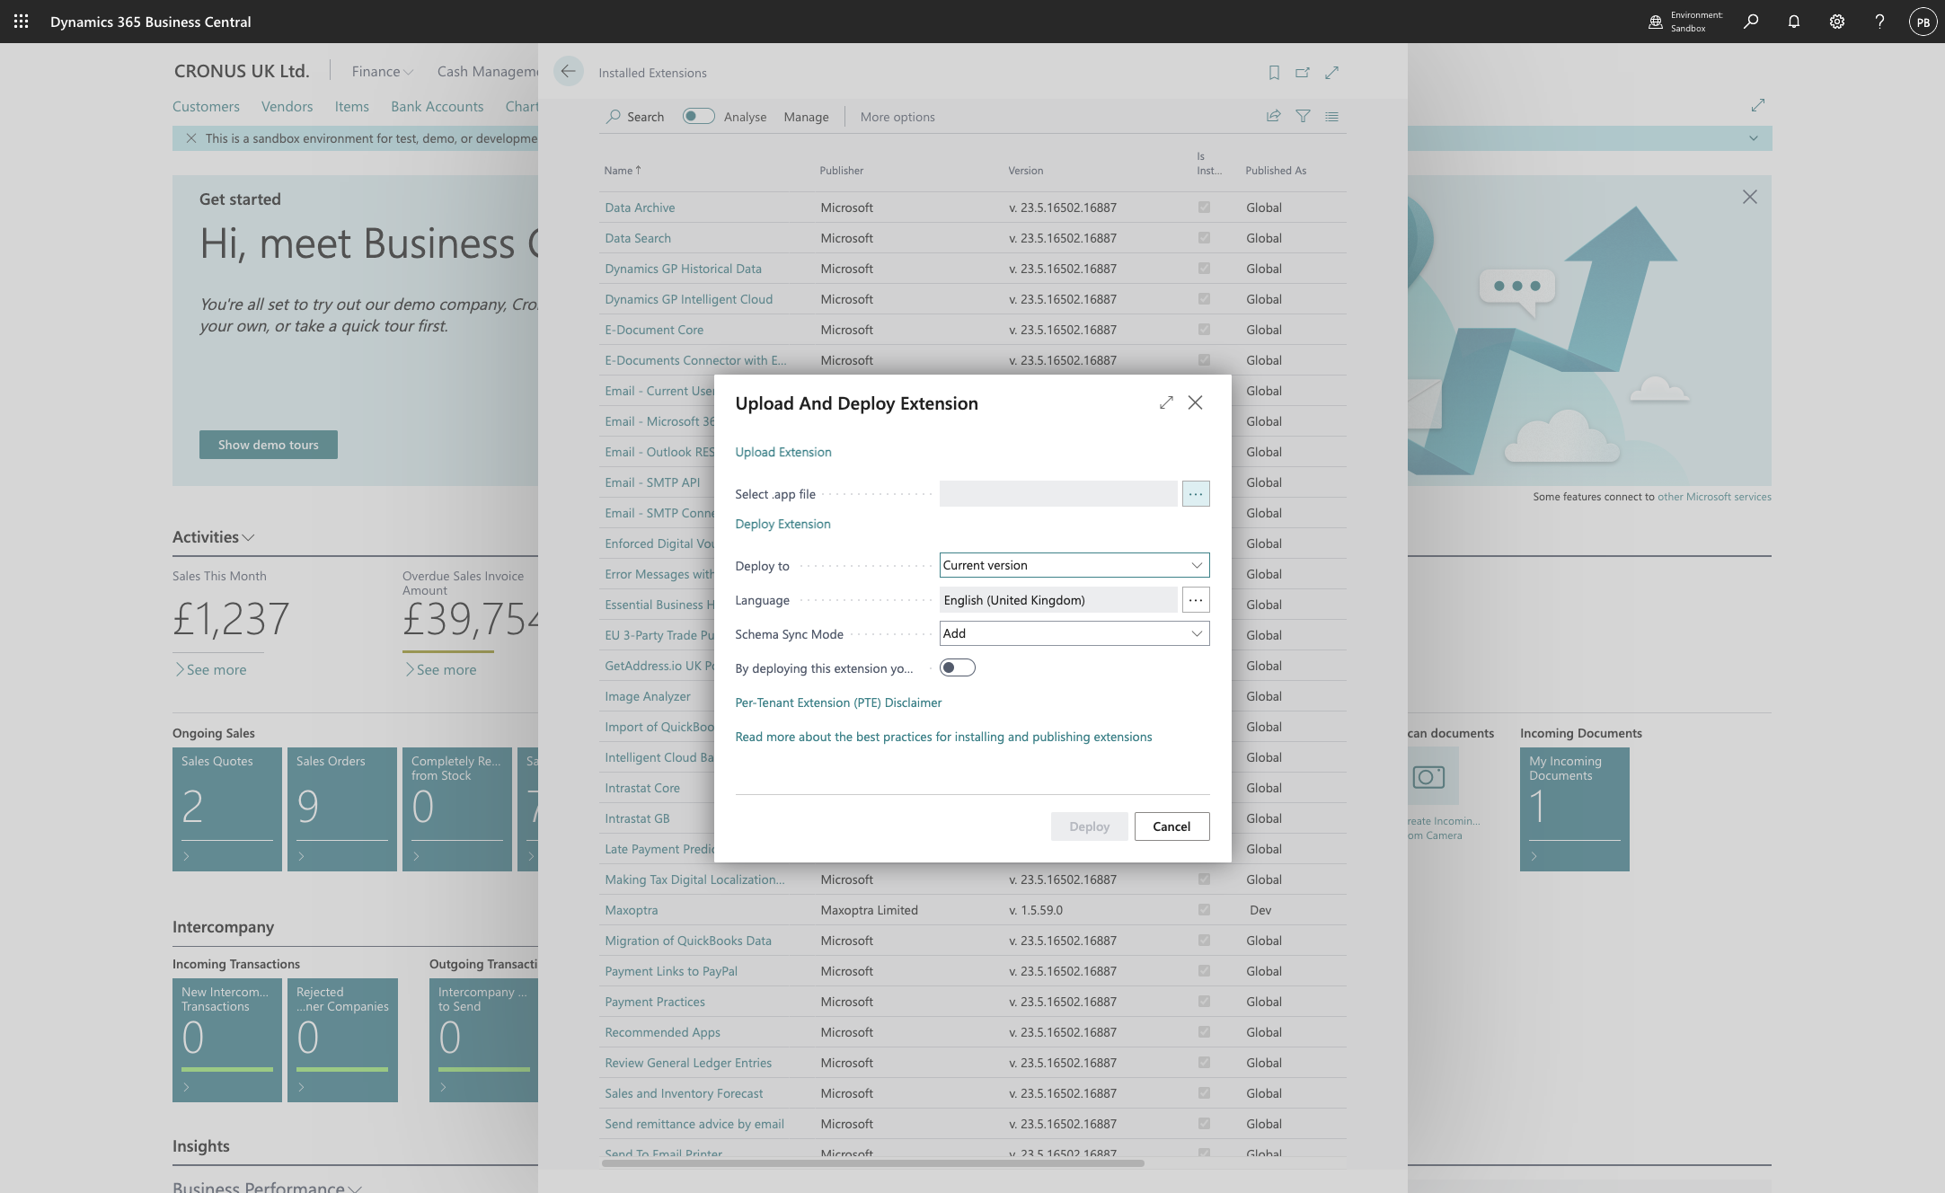Click the Select .app file input field
The width and height of the screenshot is (1945, 1193).
[x=1058, y=494]
